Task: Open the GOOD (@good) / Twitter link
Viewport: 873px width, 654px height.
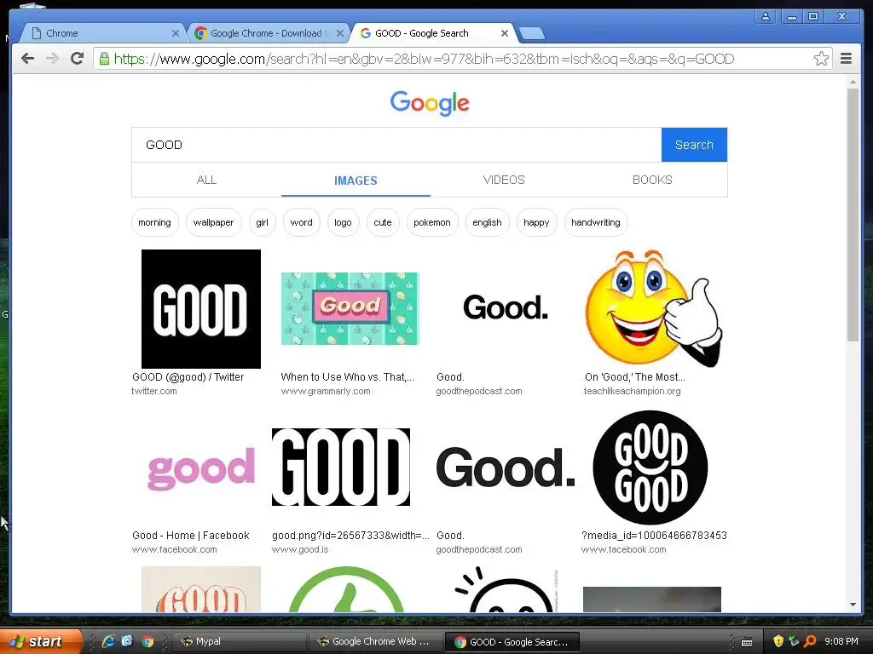Action: (x=188, y=377)
